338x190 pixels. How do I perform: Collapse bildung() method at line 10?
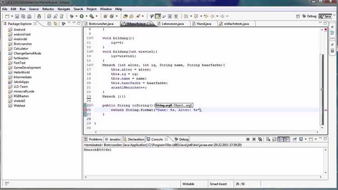pyautogui.click(x=92, y=38)
